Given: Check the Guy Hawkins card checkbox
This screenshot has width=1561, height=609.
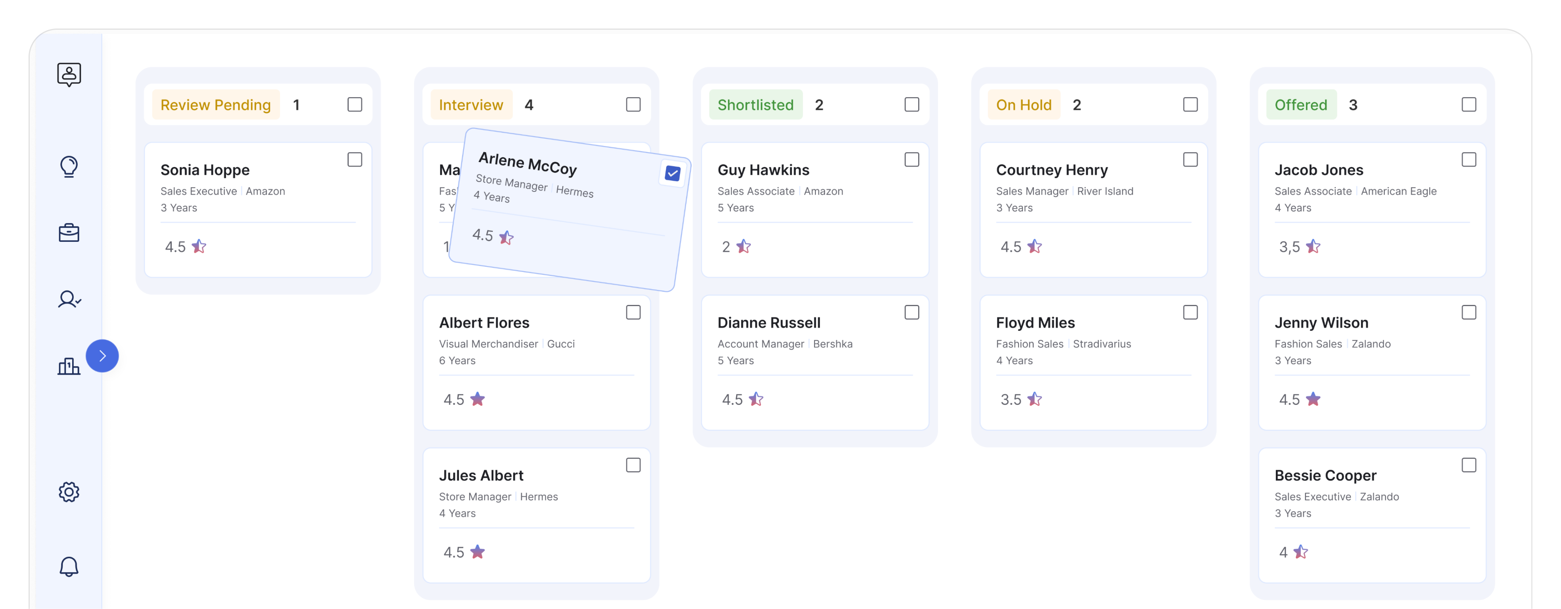Looking at the screenshot, I should pos(912,160).
